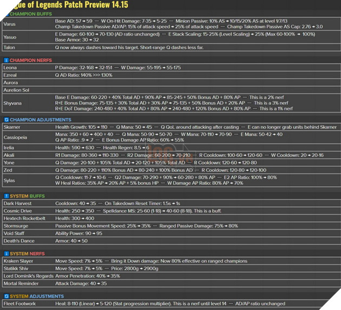The width and height of the screenshot is (341, 310).
Task: Click the Varus champion row label
Action: pos(10,25)
